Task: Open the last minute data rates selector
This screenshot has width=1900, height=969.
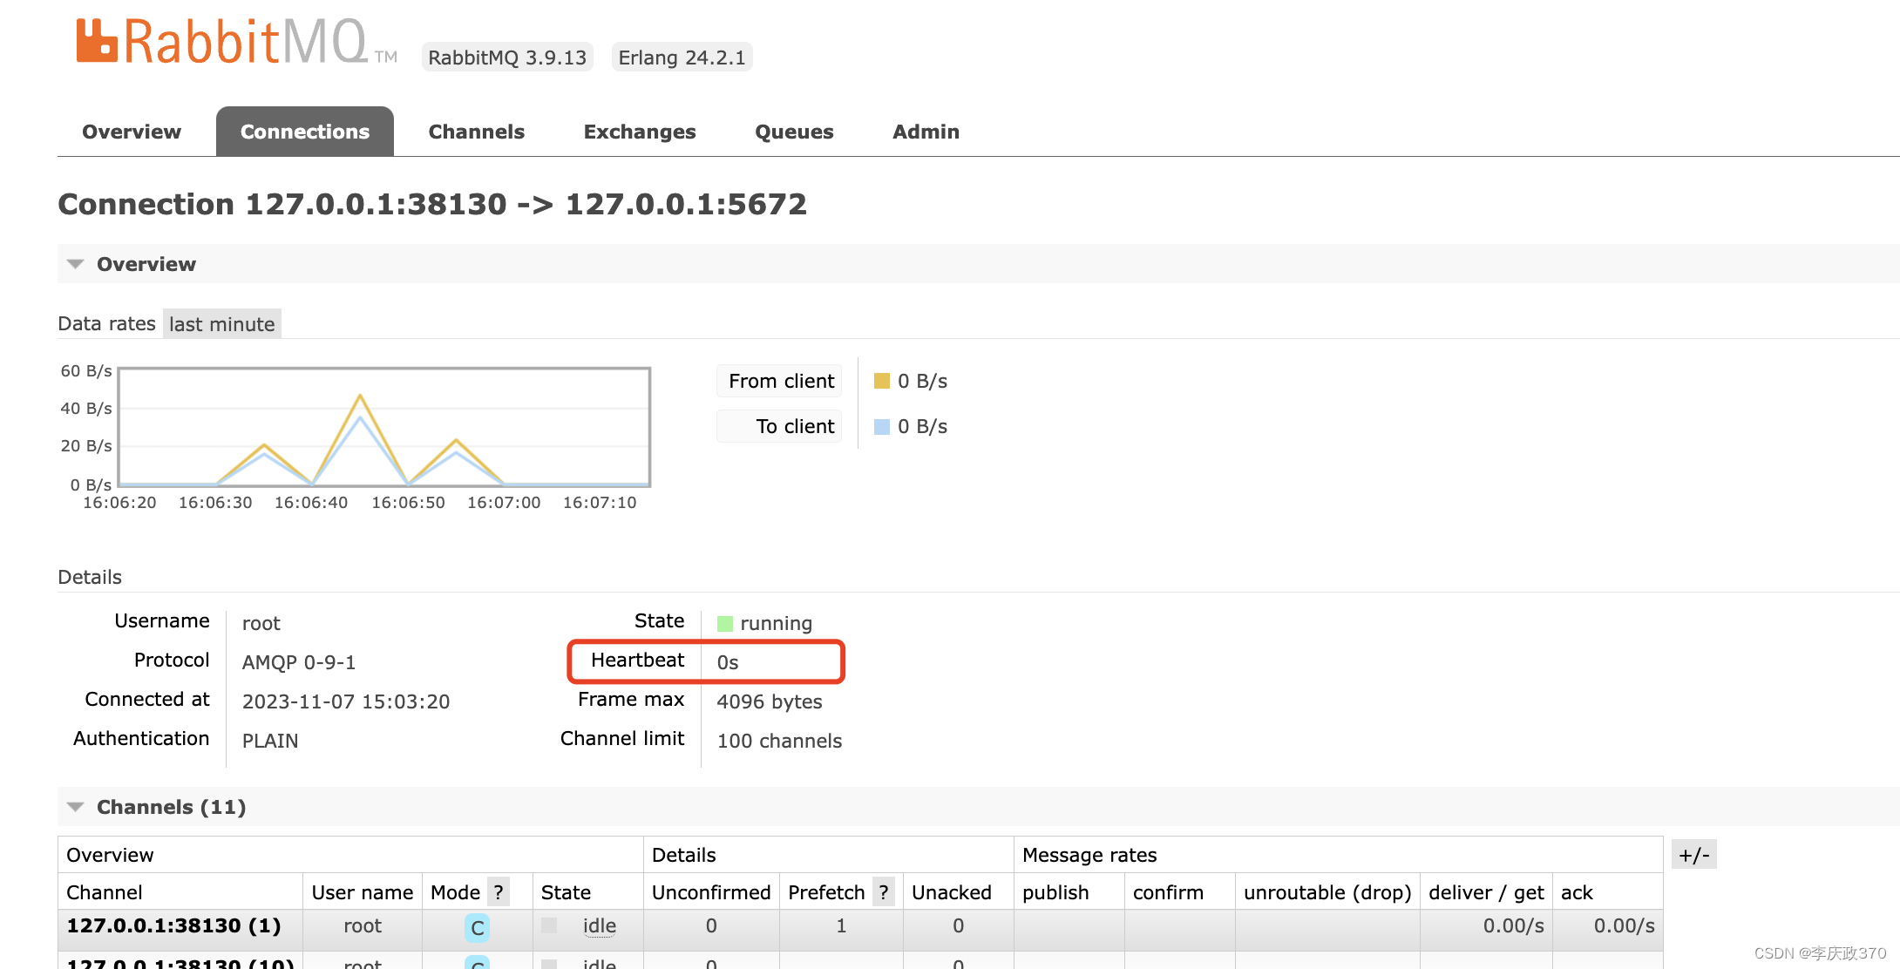Action: 221,323
